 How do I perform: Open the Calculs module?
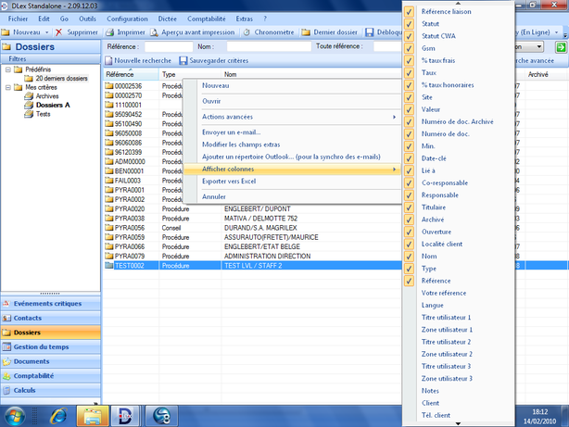(x=25, y=390)
